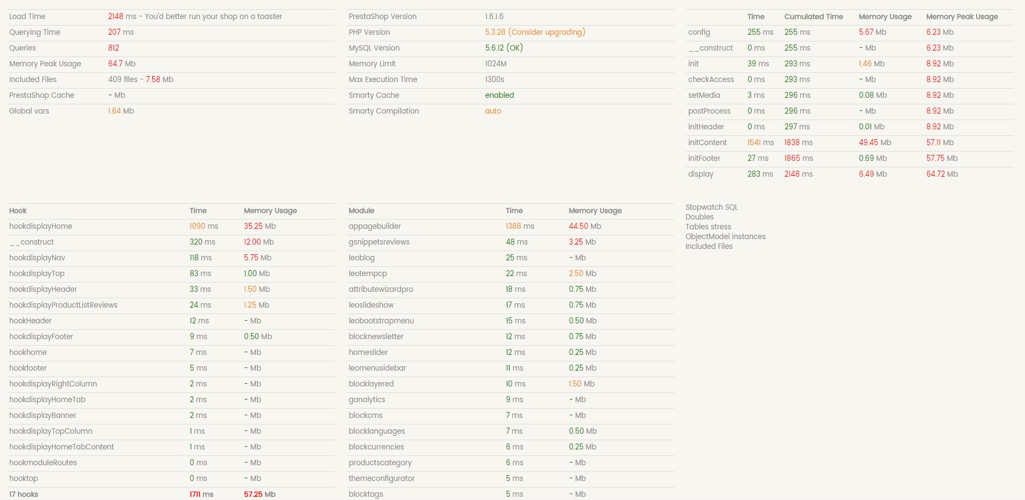1025x500 pixels.
Task: Select the initContent row label
Action: point(707,142)
